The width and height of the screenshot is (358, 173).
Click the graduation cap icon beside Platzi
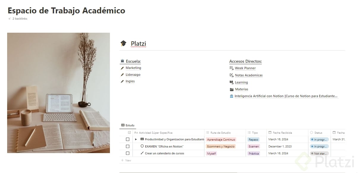(x=123, y=44)
